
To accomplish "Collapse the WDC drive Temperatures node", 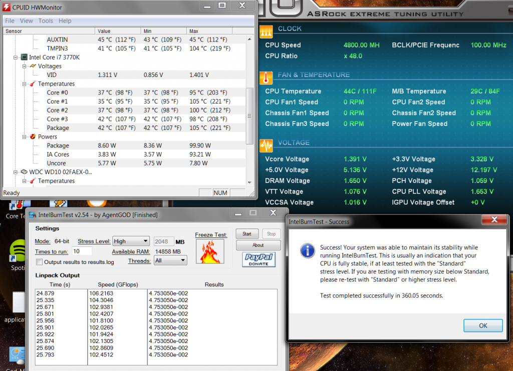I will pyautogui.click(x=24, y=180).
